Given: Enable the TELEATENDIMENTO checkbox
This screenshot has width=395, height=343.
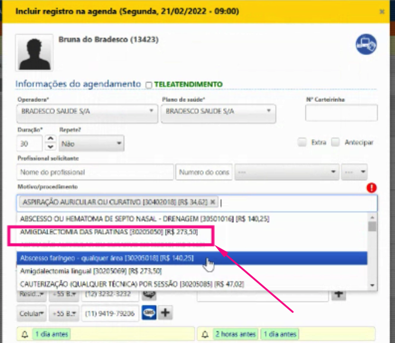Looking at the screenshot, I should 148,85.
